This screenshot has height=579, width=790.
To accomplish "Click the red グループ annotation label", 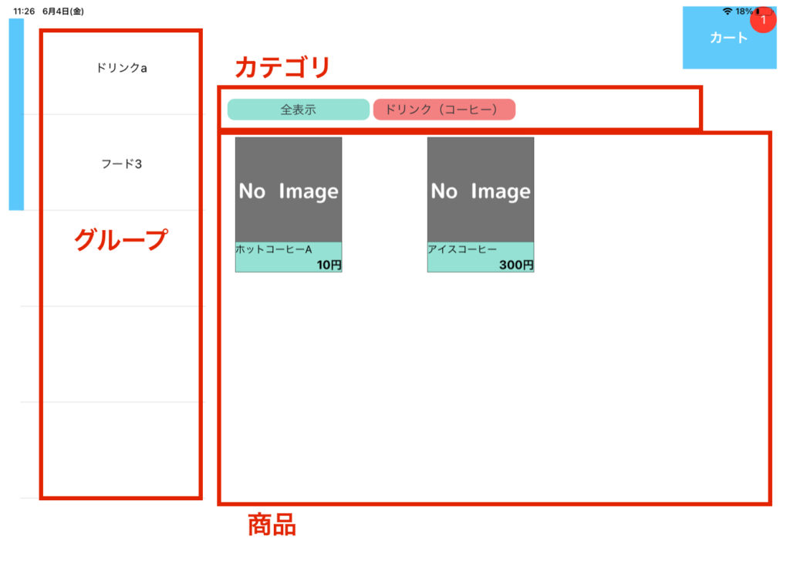I will (120, 240).
